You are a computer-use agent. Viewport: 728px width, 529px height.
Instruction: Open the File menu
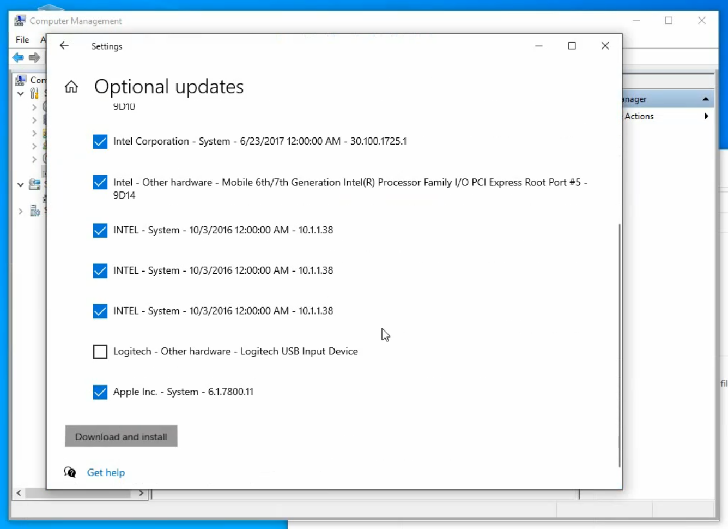point(22,39)
